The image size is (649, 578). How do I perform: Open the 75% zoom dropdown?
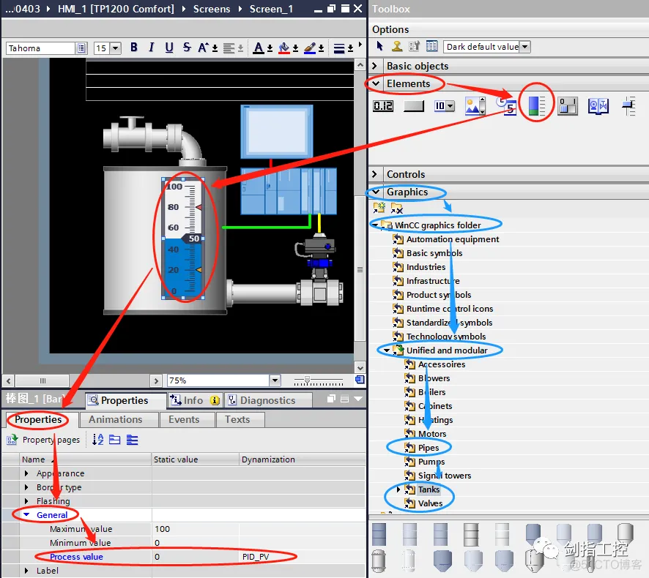click(x=275, y=380)
